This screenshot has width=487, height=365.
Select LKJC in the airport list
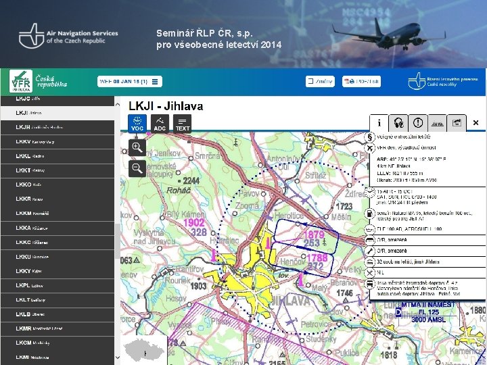[x=57, y=101]
